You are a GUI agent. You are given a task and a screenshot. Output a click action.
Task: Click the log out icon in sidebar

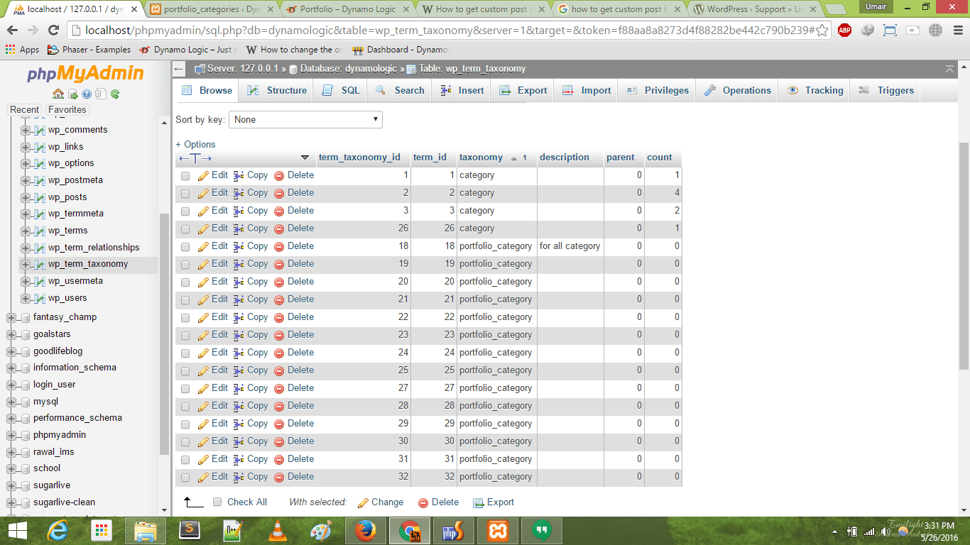click(x=72, y=94)
